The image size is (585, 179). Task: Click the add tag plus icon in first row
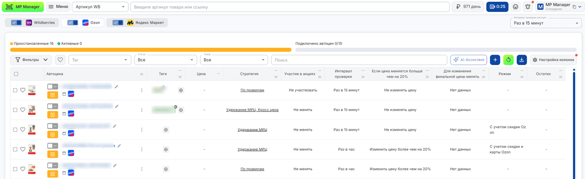[x=181, y=90]
